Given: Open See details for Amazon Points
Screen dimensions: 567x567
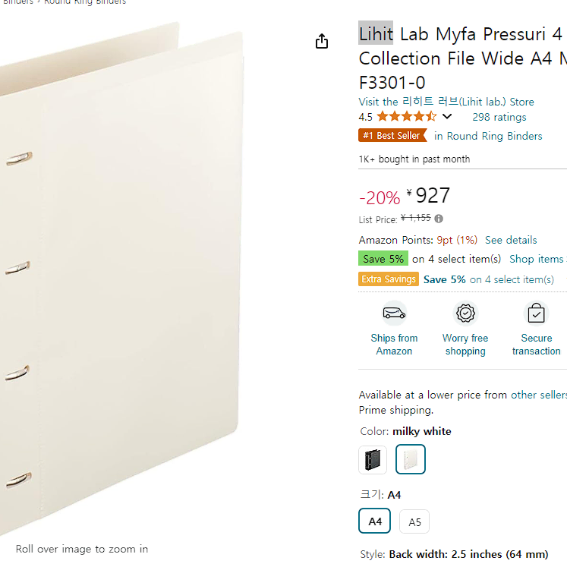Looking at the screenshot, I should click(511, 240).
